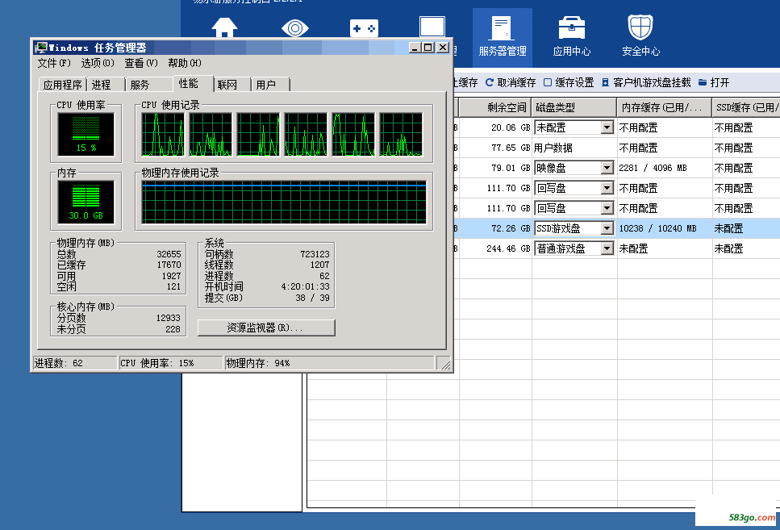Click the 资源监视器(R)... button
The width and height of the screenshot is (780, 530).
(266, 328)
